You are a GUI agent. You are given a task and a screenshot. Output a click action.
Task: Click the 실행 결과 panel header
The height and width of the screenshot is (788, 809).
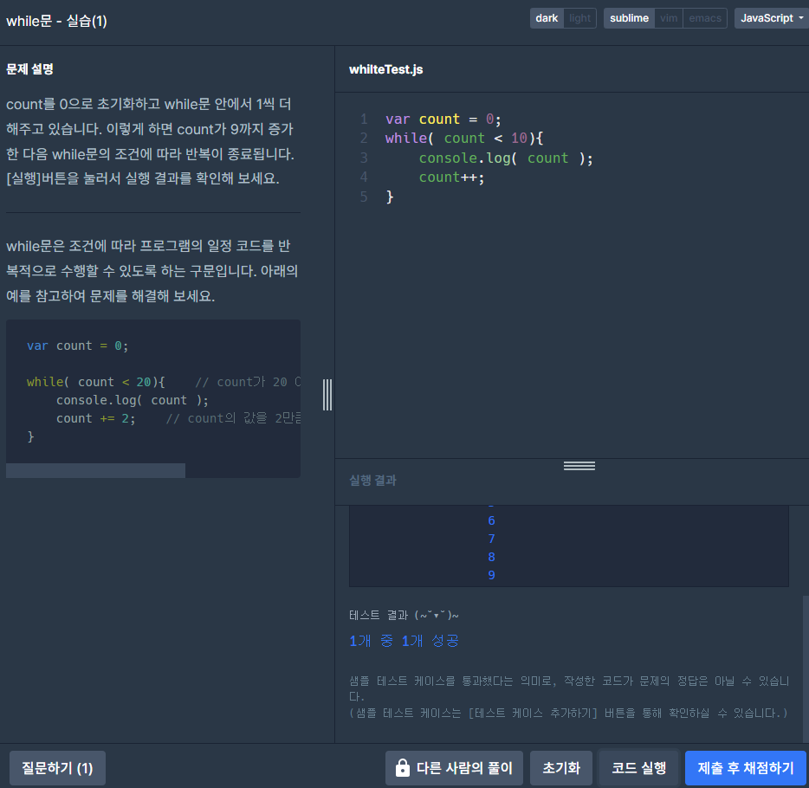pos(372,480)
